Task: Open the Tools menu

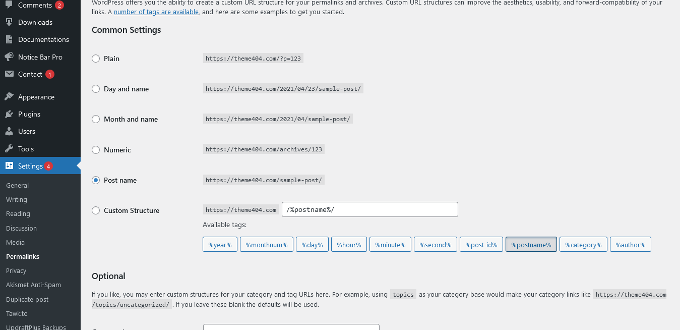Action: click(x=40, y=149)
